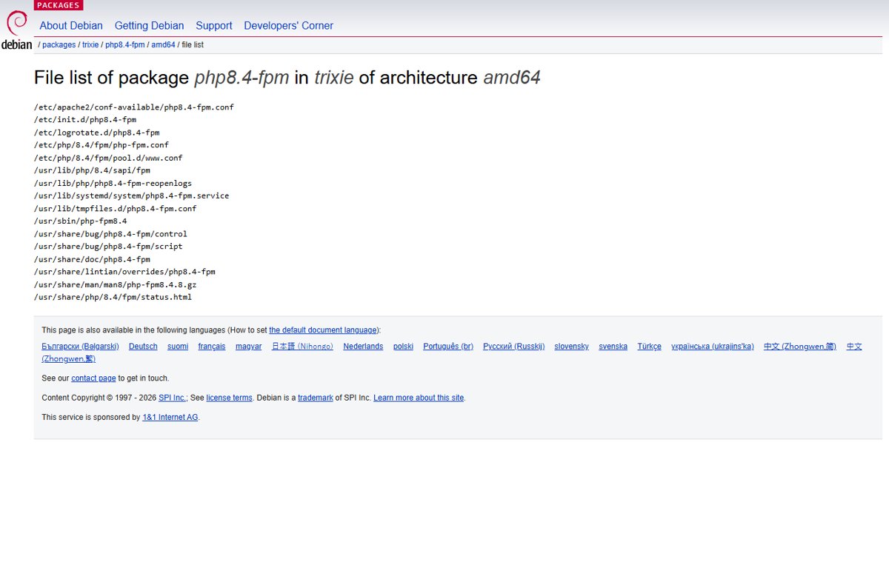The image size is (889, 585).
Task: Switch page language to Deutsch
Action: 143,347
